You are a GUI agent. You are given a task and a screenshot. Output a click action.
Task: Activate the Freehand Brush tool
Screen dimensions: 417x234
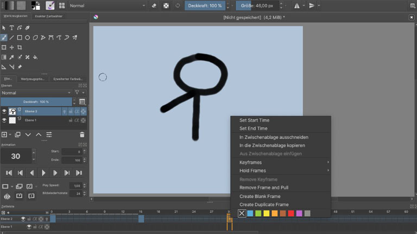tap(4, 38)
